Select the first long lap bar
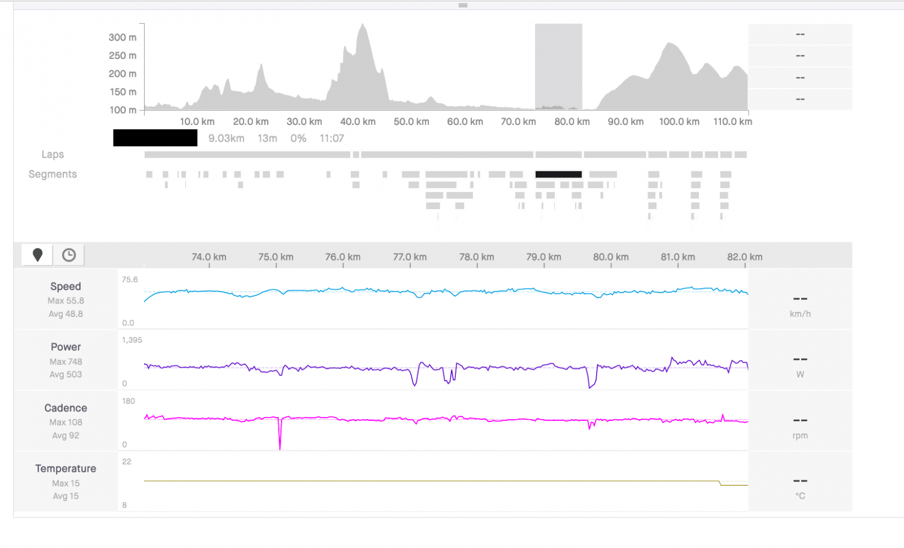Screen dimensions: 904x548 click(x=247, y=155)
